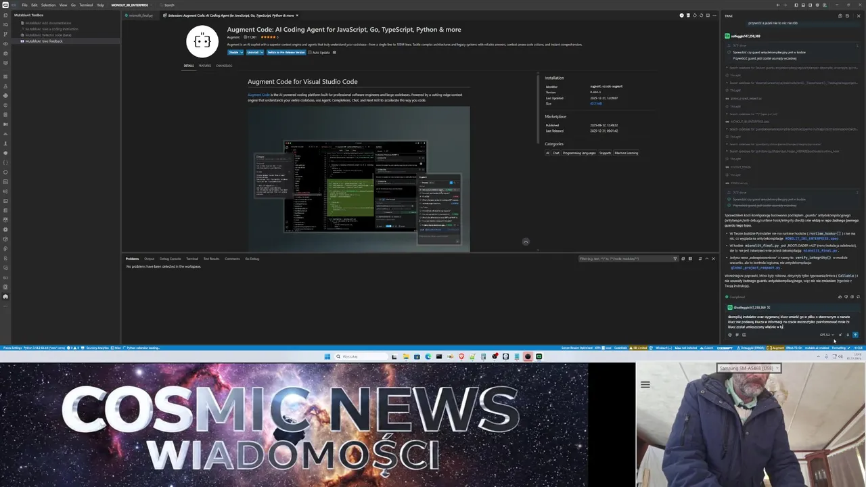The image size is (866, 487).
Task: Click the Disable extension button
Action: pos(233,52)
